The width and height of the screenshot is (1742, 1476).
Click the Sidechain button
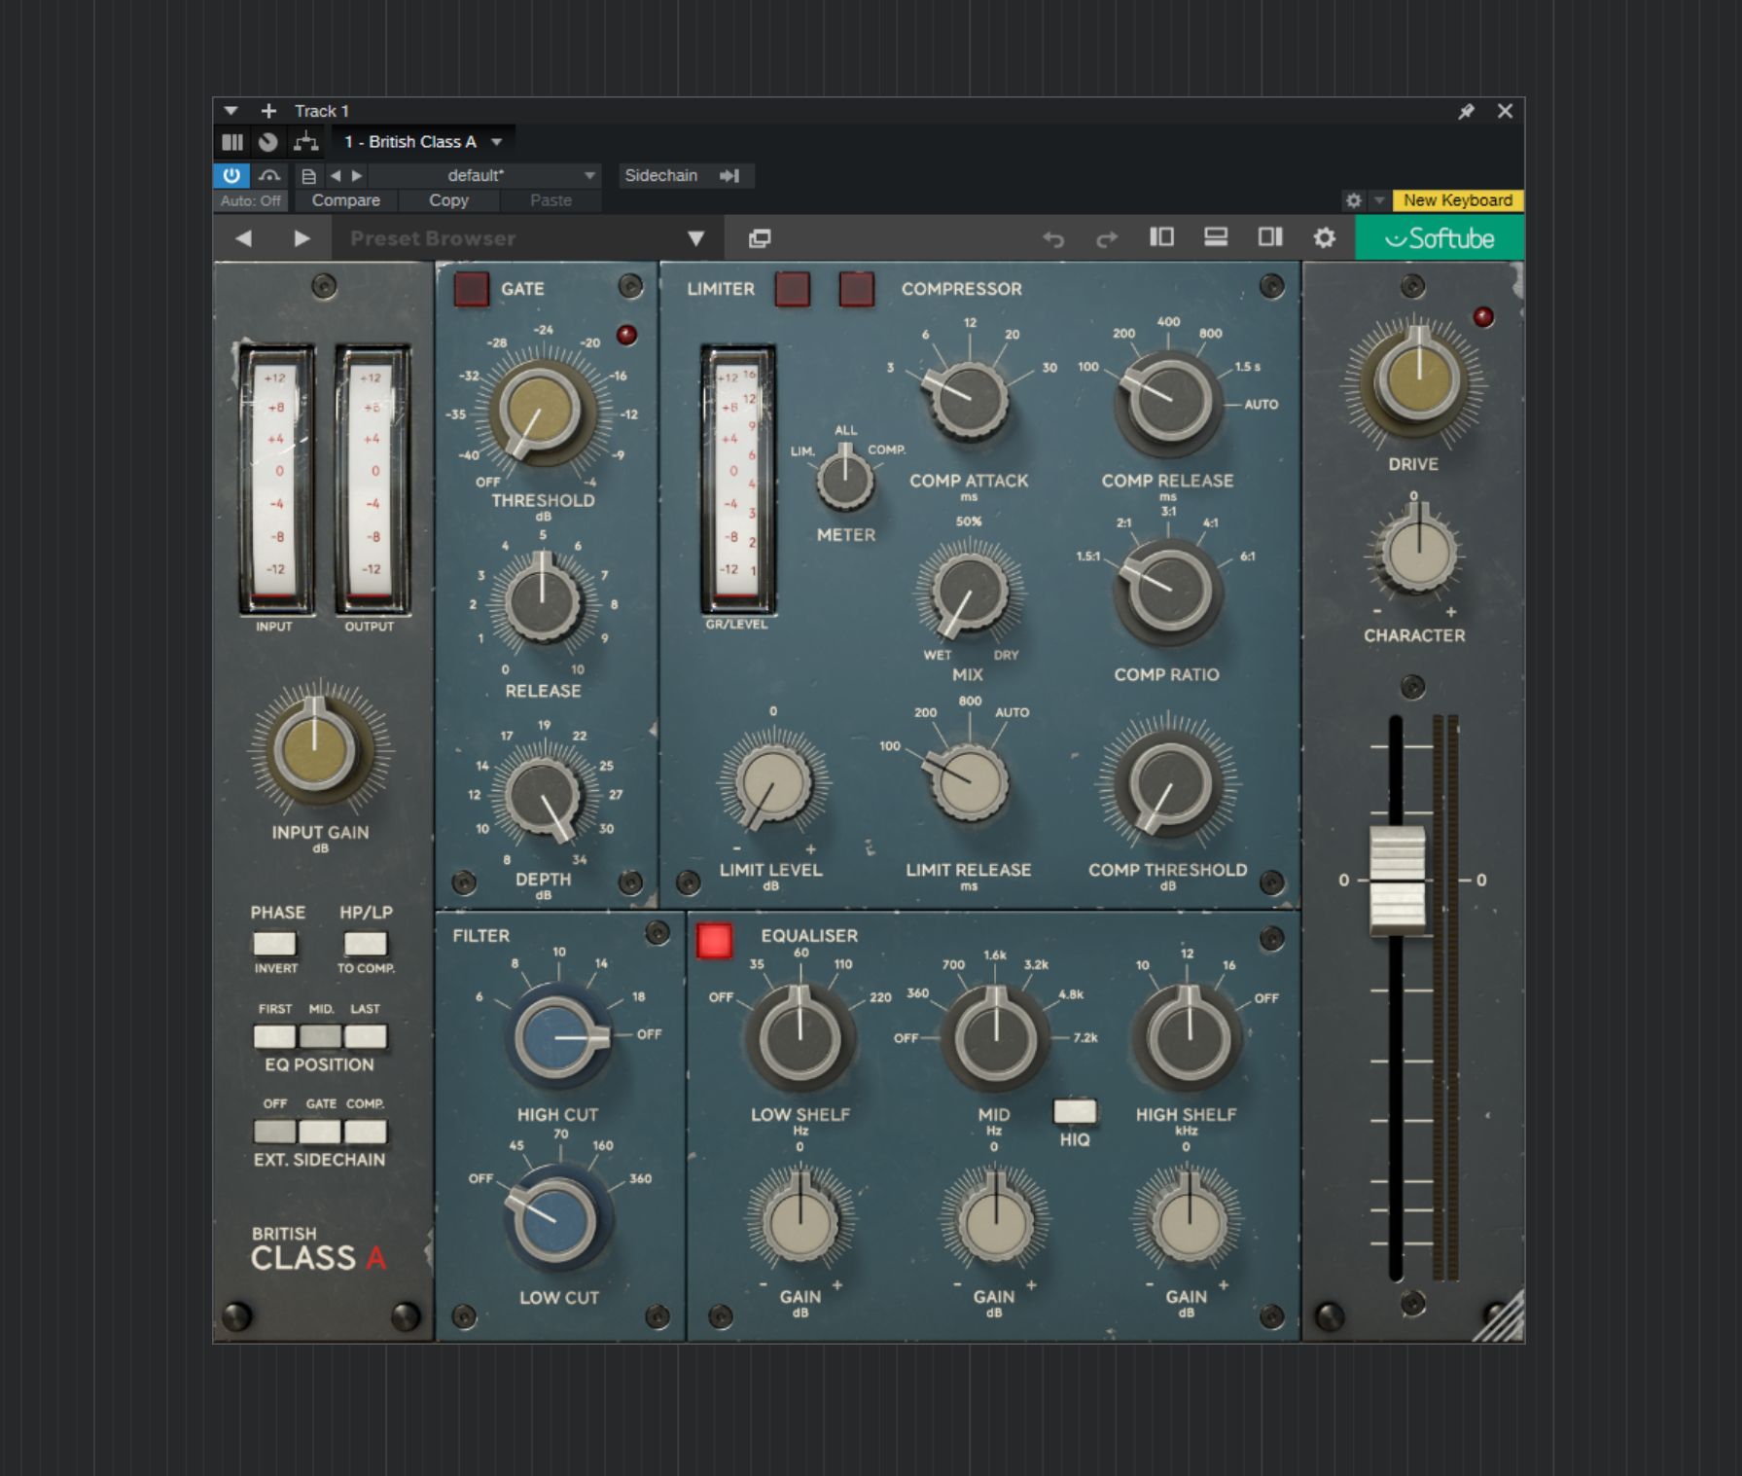pos(685,175)
